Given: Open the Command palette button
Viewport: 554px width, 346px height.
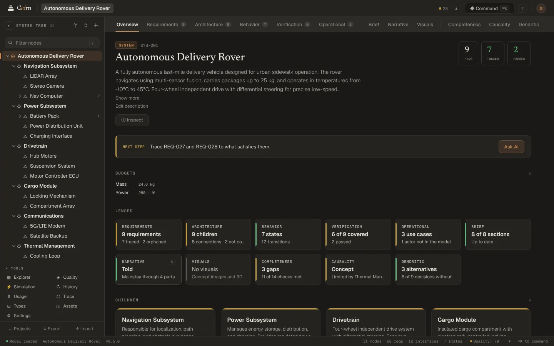Looking at the screenshot, I should pyautogui.click(x=489, y=8).
